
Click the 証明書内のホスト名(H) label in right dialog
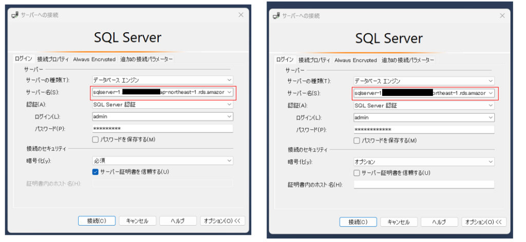(x=315, y=185)
